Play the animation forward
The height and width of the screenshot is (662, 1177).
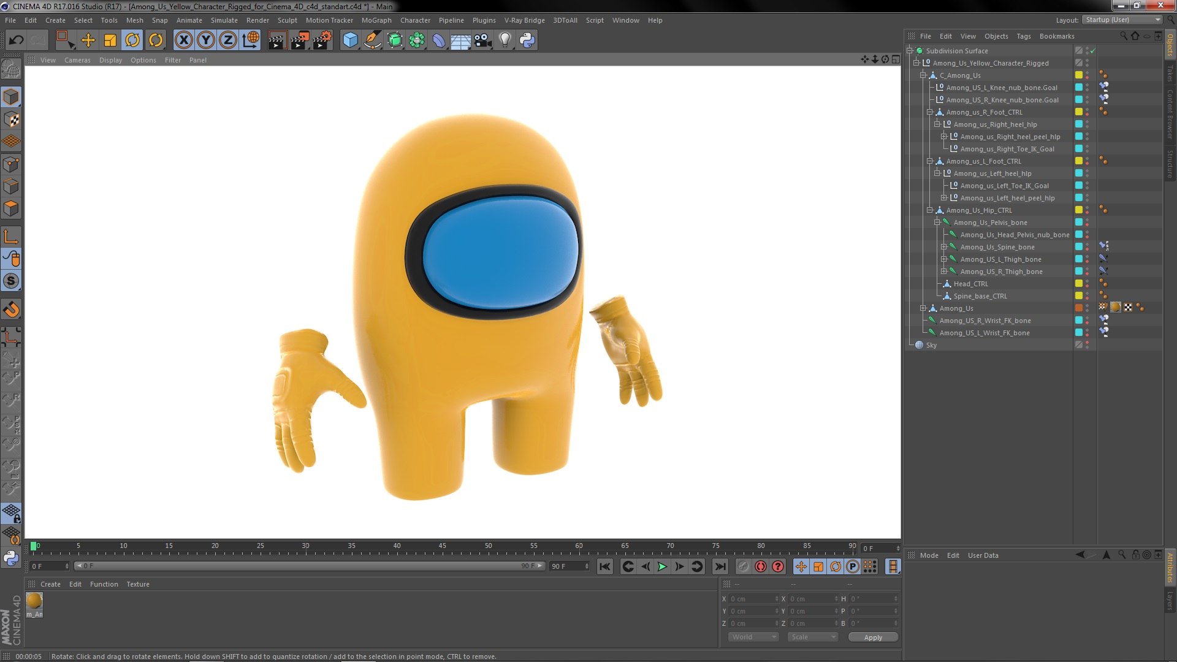[662, 567]
